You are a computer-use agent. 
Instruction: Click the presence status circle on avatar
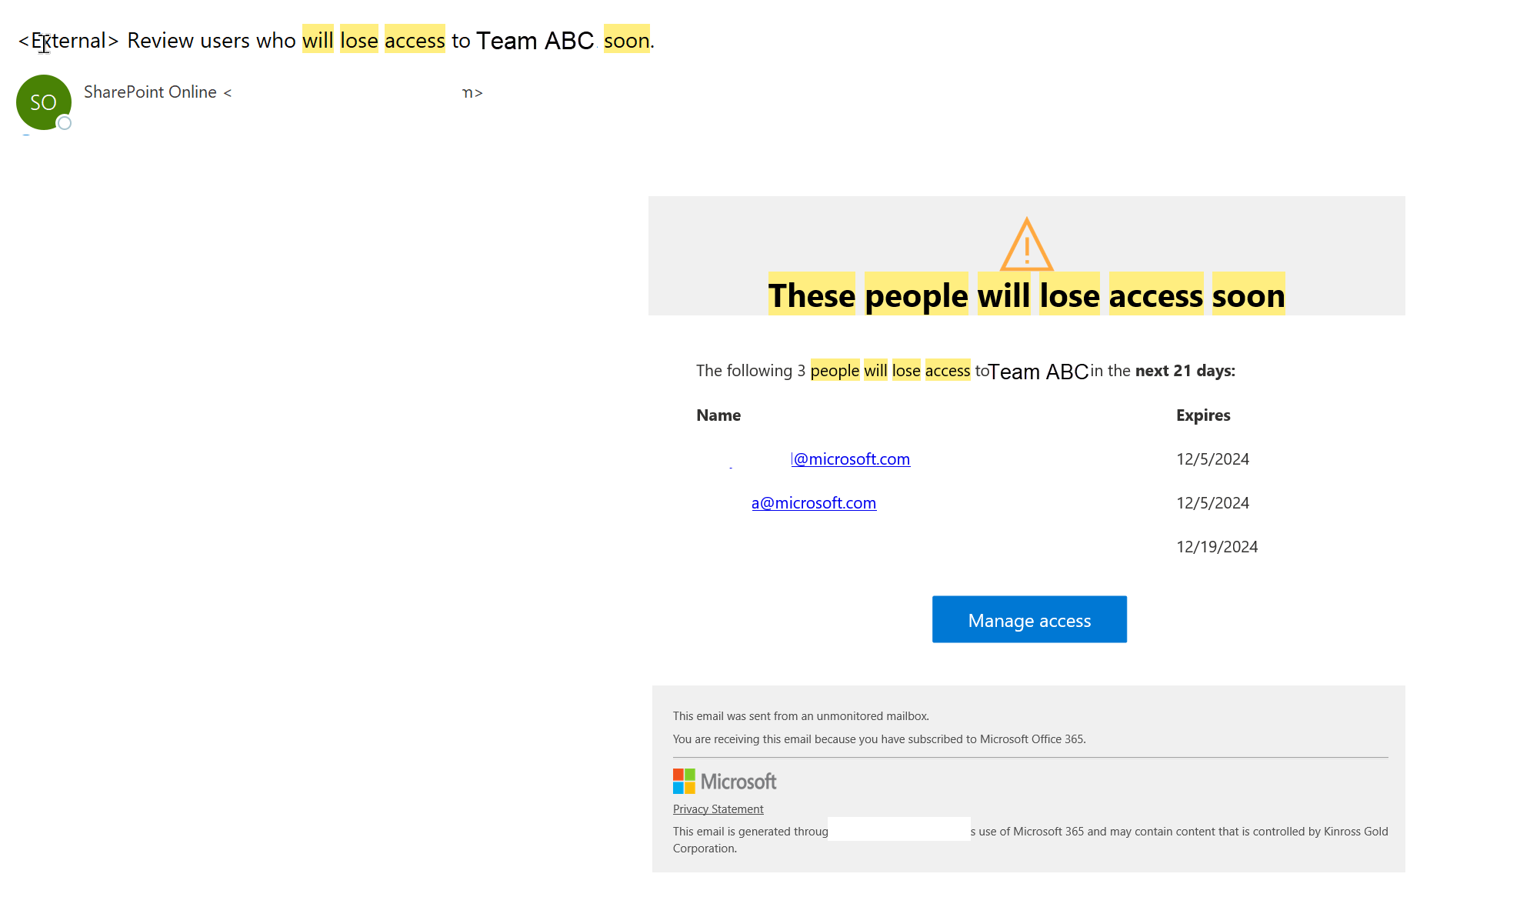[65, 123]
